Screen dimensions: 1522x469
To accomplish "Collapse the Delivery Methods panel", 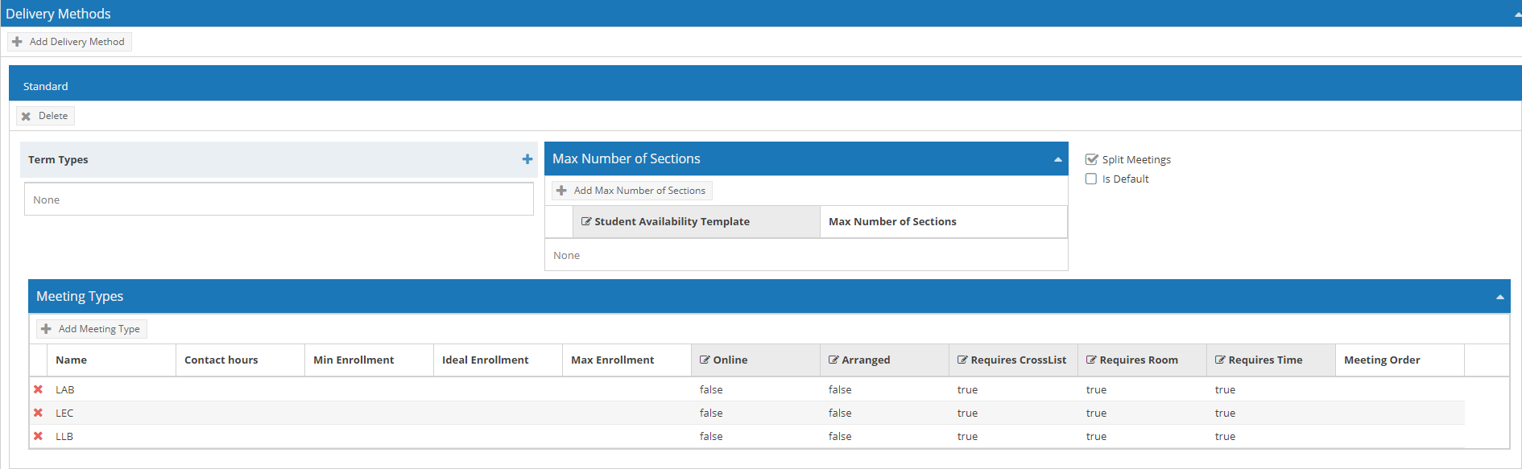I will click(1517, 14).
